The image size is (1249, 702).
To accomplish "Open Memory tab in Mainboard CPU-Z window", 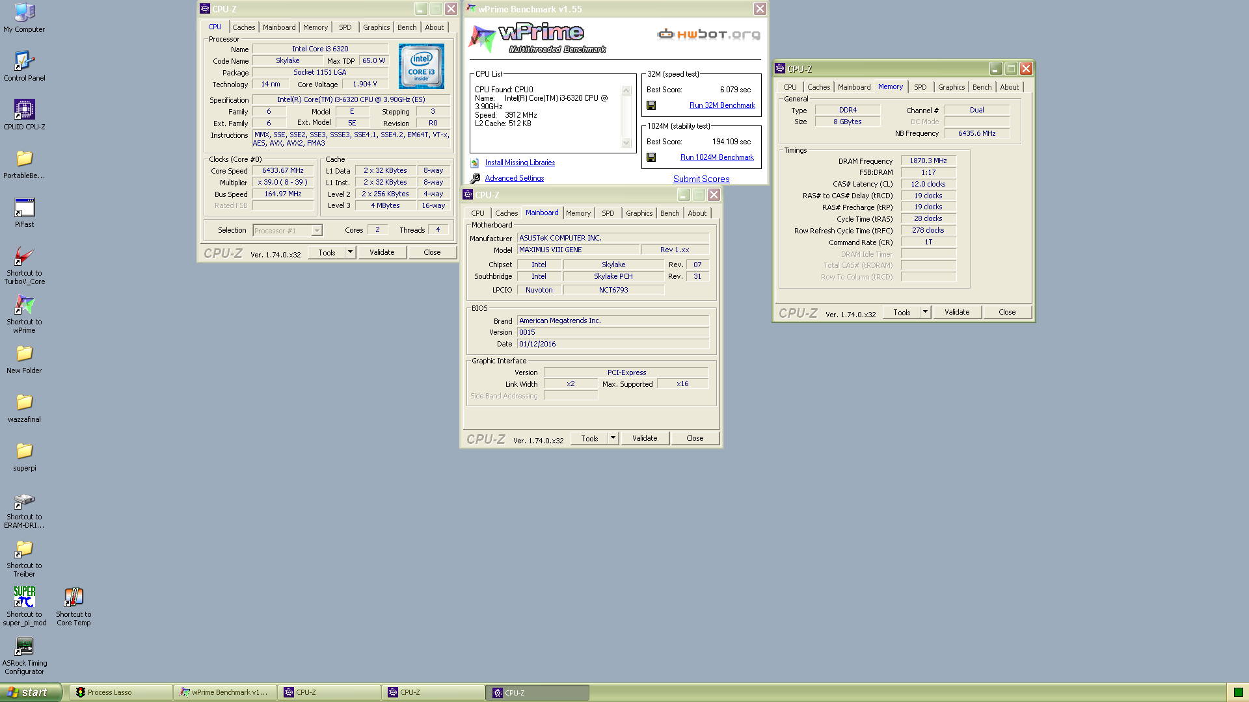I will point(578,213).
